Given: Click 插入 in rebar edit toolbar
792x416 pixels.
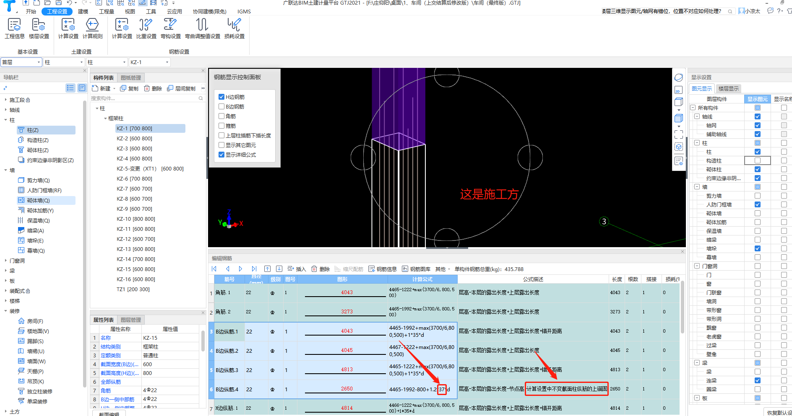Looking at the screenshot, I should click(297, 269).
